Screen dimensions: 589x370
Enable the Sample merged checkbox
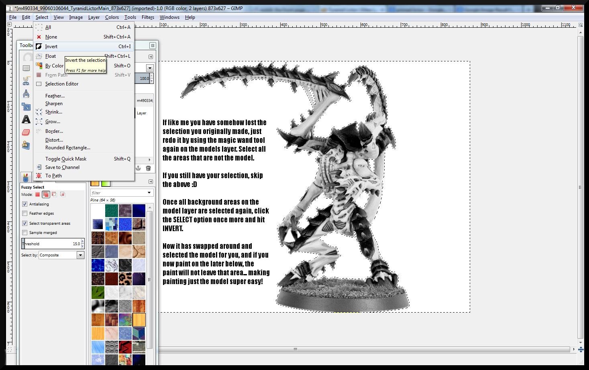25,233
